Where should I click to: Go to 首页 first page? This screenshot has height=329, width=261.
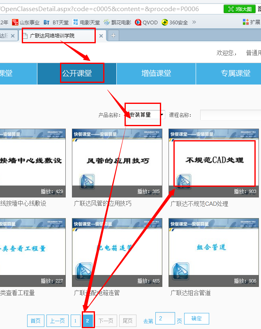pos(35,321)
